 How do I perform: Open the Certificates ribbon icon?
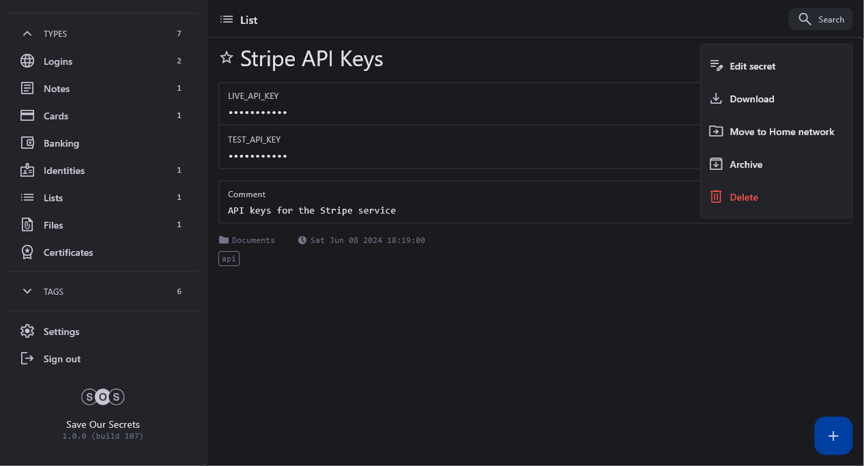[x=27, y=252]
